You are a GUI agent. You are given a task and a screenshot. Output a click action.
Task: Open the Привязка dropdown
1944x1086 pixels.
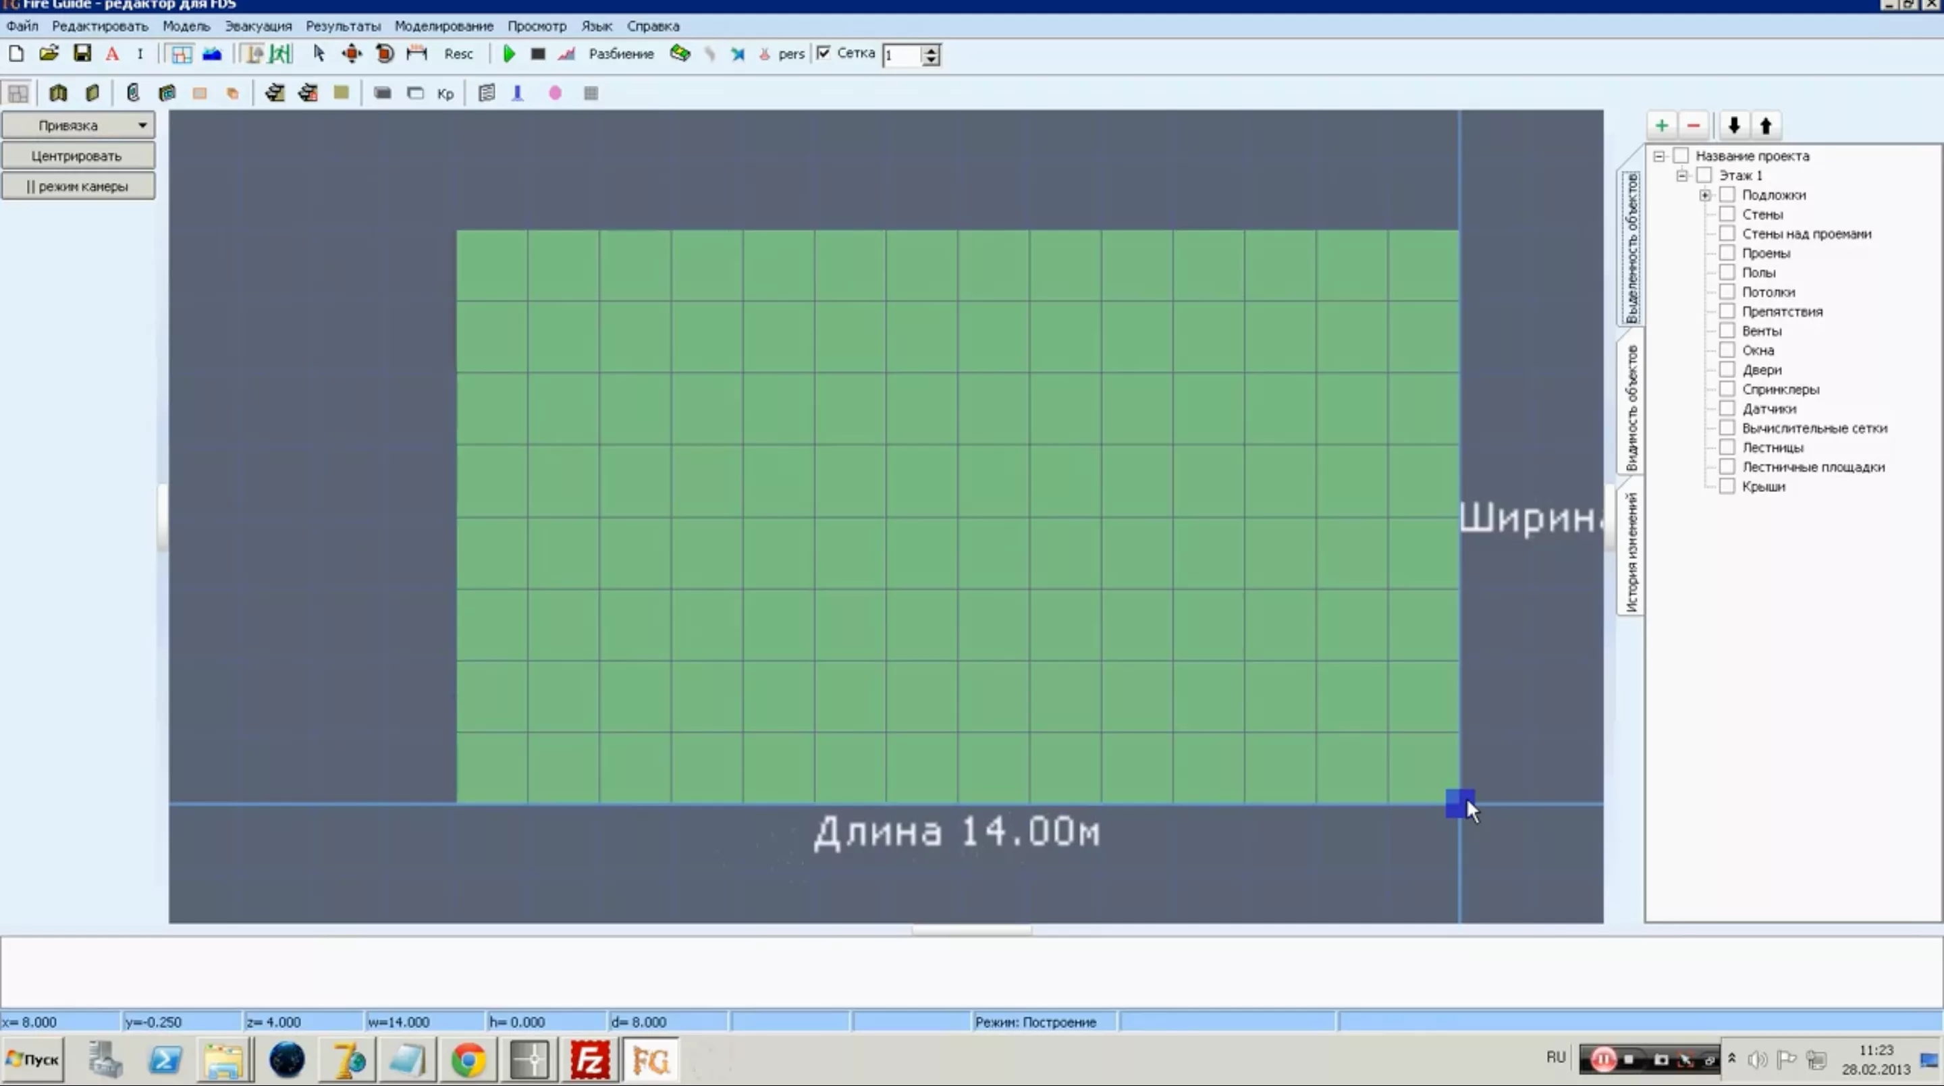click(78, 126)
